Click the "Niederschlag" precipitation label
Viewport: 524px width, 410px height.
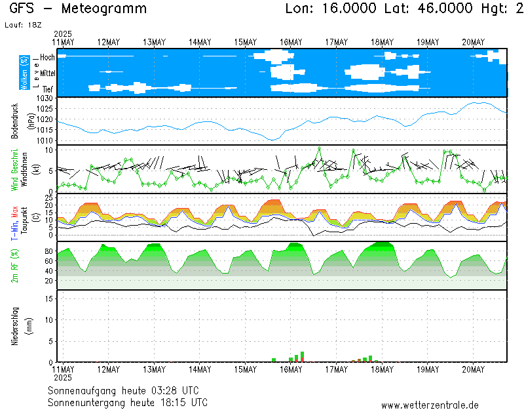14,326
